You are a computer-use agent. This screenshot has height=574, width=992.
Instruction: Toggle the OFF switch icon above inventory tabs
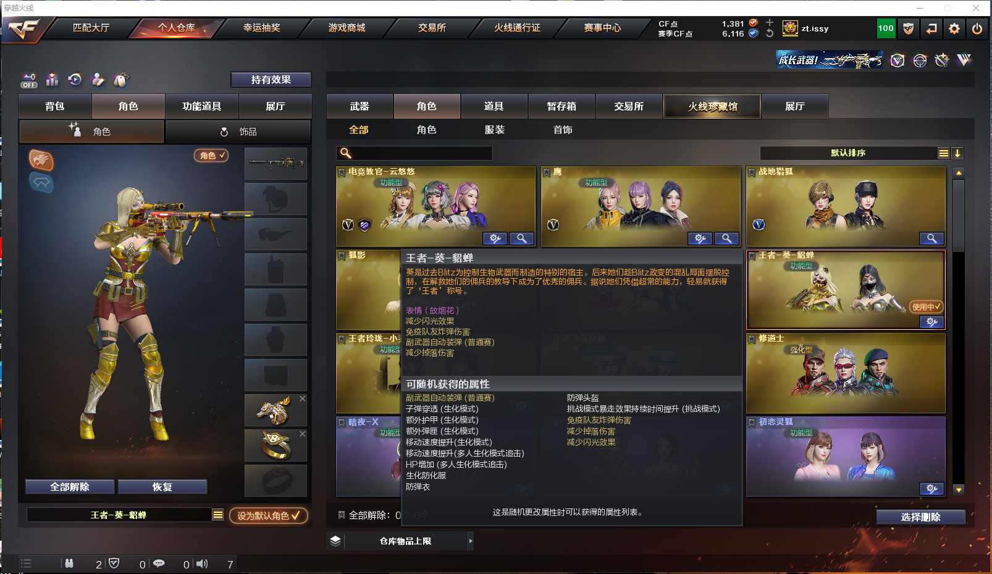click(29, 80)
